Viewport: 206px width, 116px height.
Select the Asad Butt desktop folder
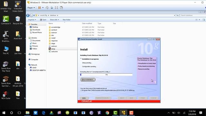click(18, 35)
